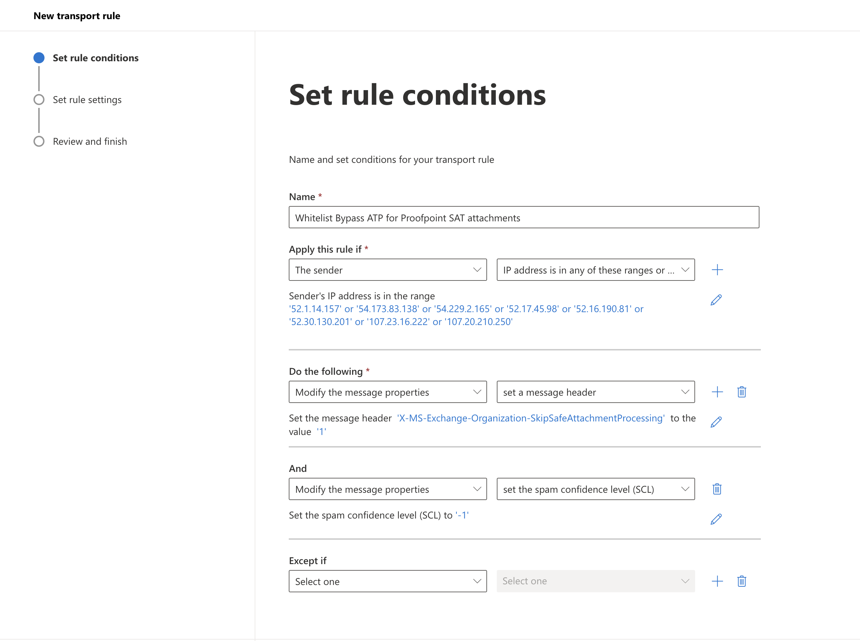
Task: Edit the message header value with the pencil icon
Action: (x=716, y=422)
